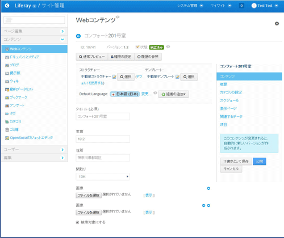284x238 pixels.
Task: Click the first 画像 表示 link
Action: pos(149,195)
